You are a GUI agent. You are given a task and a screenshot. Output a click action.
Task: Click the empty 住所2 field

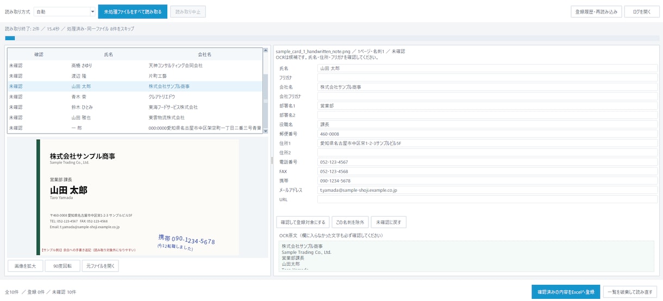point(487,153)
